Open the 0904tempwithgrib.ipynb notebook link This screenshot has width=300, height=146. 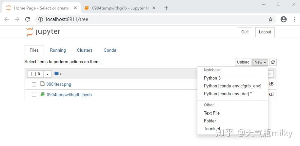[x=69, y=95]
